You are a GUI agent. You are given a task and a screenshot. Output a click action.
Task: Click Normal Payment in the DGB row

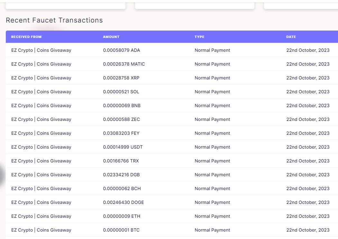[212, 174]
